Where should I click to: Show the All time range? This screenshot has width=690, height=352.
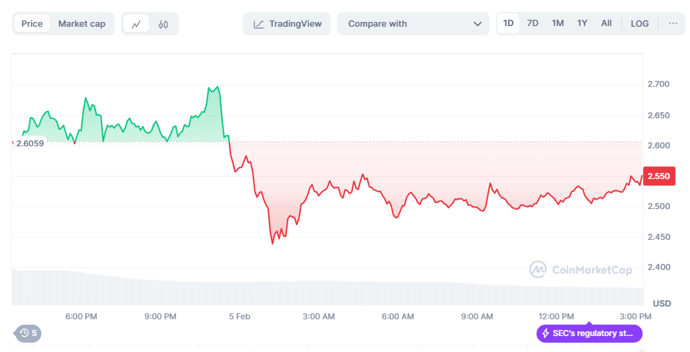tap(607, 23)
